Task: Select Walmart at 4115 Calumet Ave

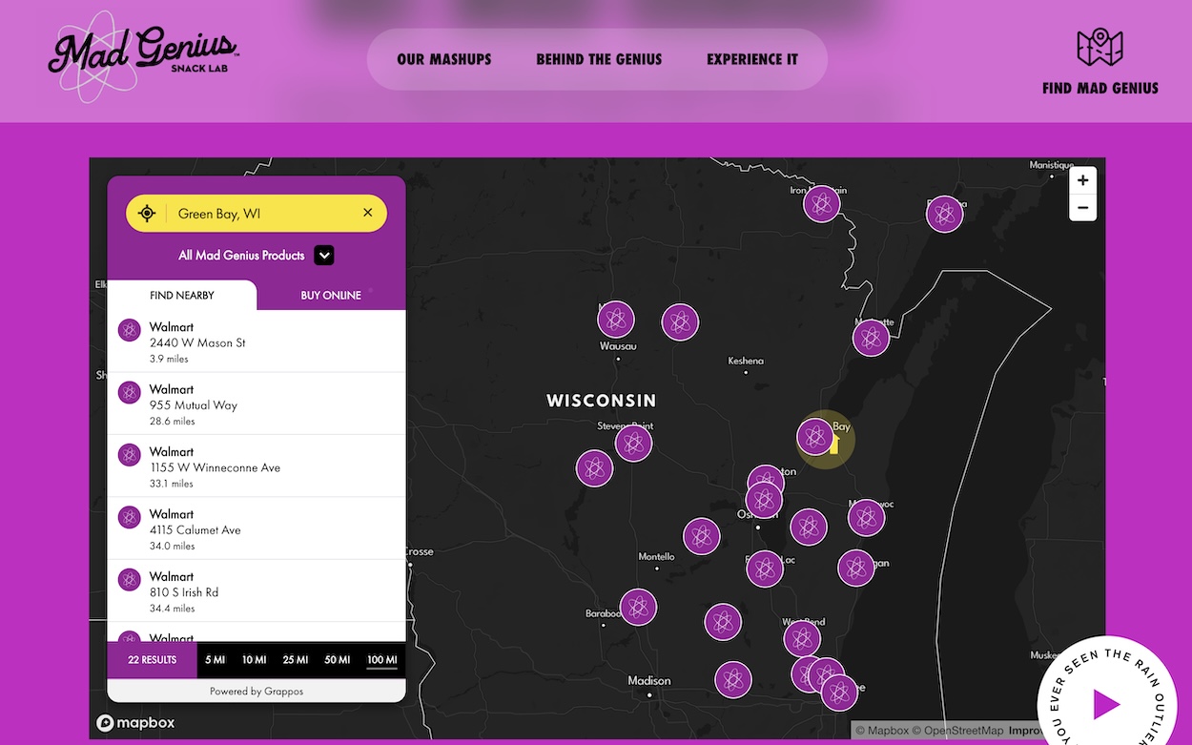Action: point(257,528)
